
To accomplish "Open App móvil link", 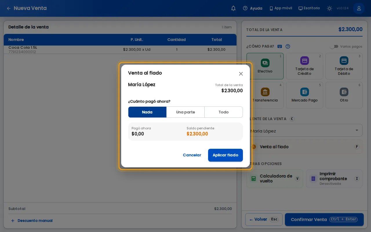I will pyautogui.click(x=281, y=8).
